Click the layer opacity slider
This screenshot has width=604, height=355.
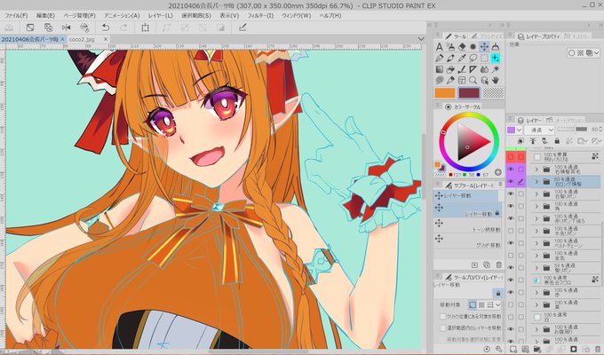coord(572,130)
